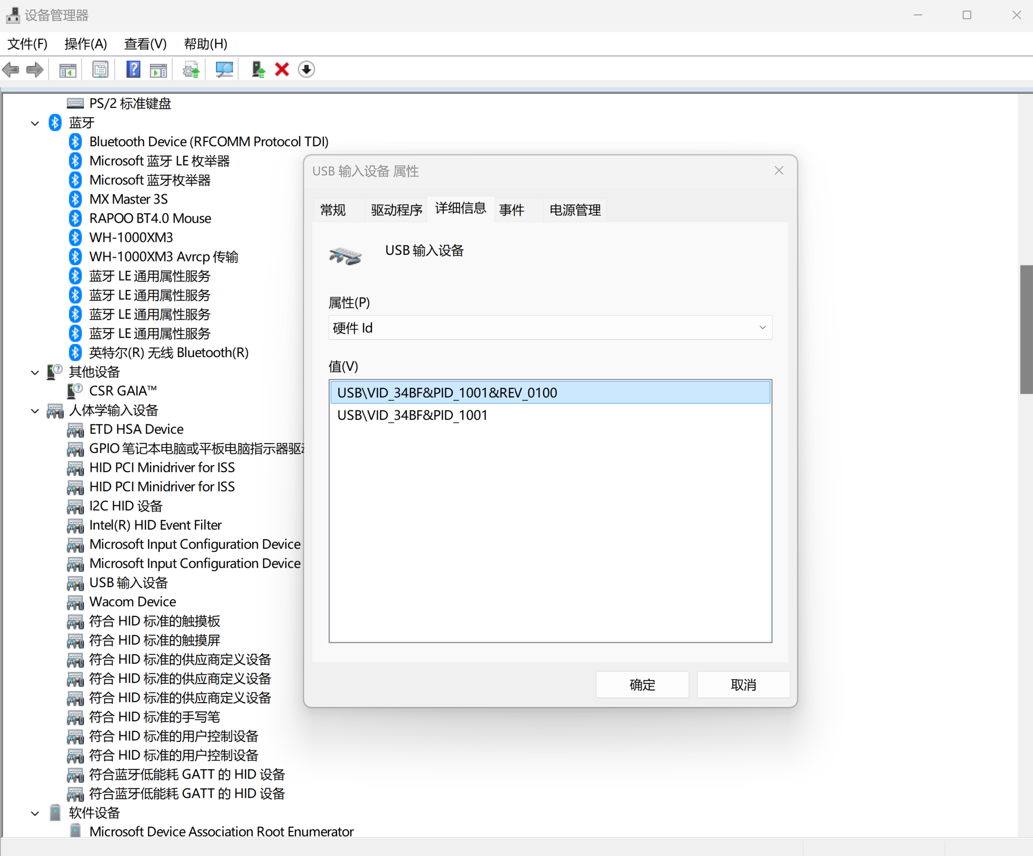
Task: Open the 属性 硬件 Id dropdown
Action: click(550, 327)
